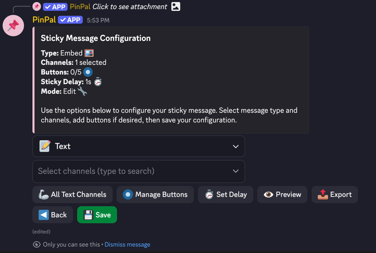Image resolution: width=376 pixels, height=253 pixels.
Task: Click the APP verification badge next to PinPal
Action: pos(70,20)
